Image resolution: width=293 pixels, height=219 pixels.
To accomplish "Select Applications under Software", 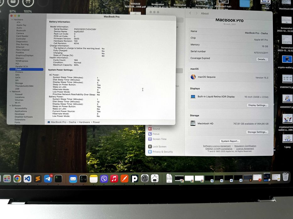I will (21, 111).
